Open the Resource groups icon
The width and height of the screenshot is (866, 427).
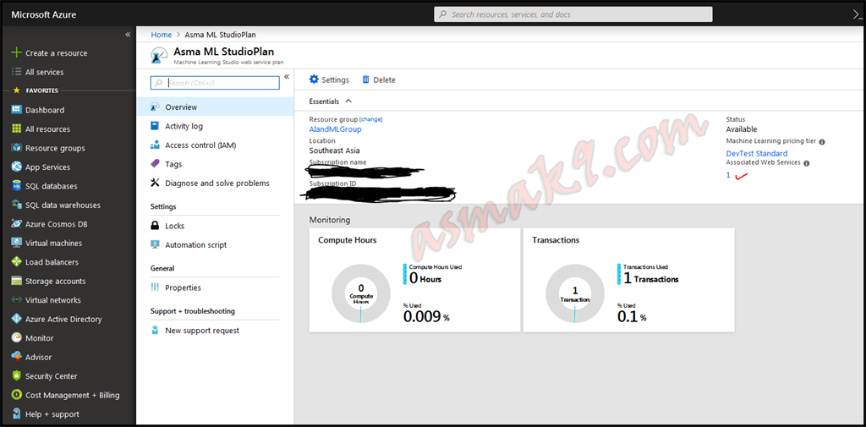tap(16, 148)
